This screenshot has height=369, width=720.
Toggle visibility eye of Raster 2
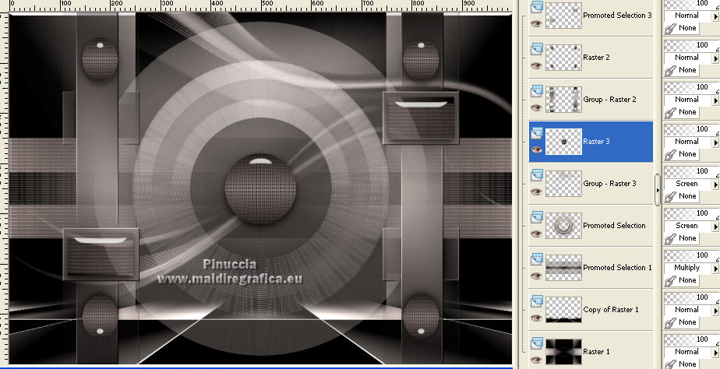536,65
